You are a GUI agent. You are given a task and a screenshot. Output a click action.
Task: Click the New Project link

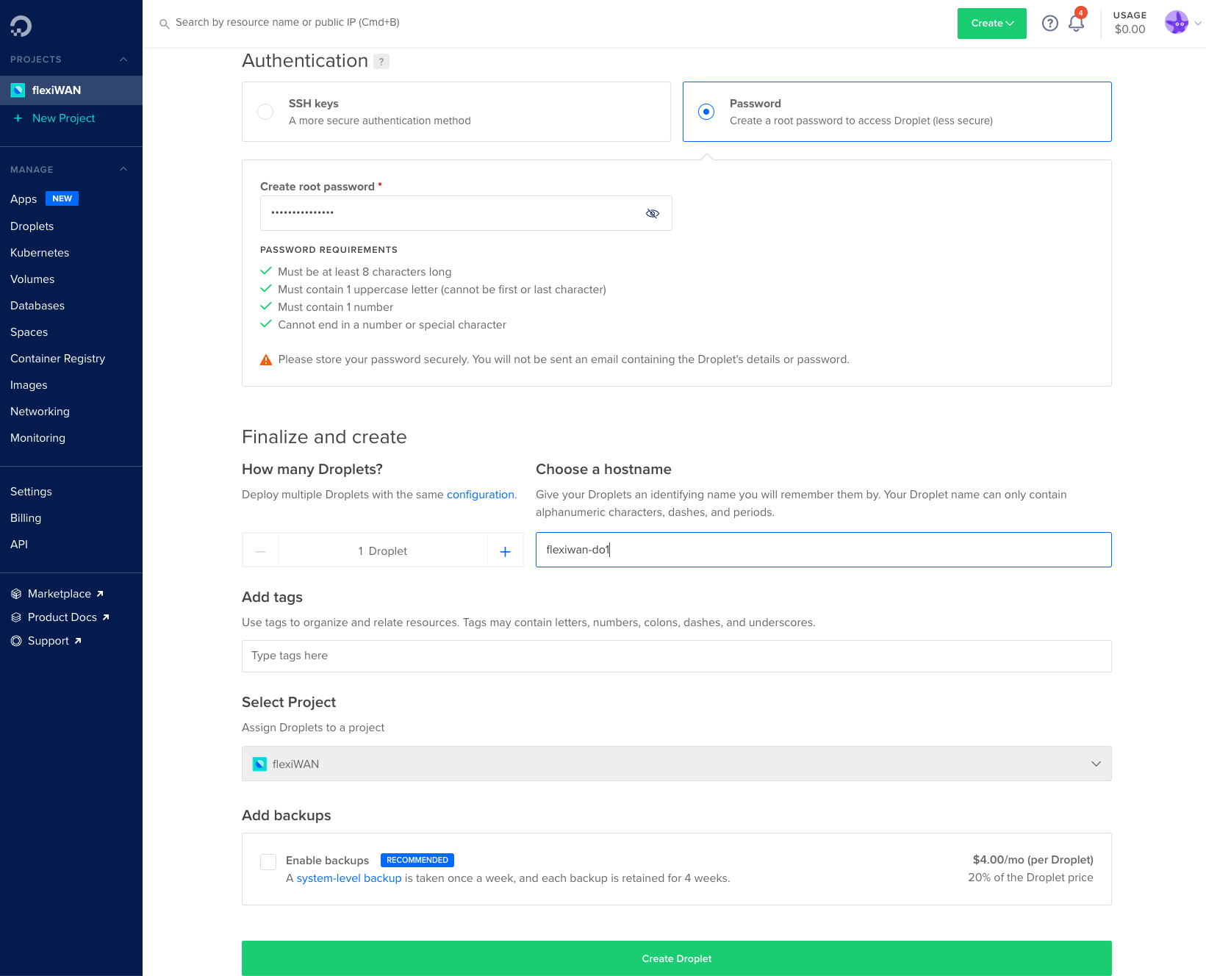[x=64, y=118]
